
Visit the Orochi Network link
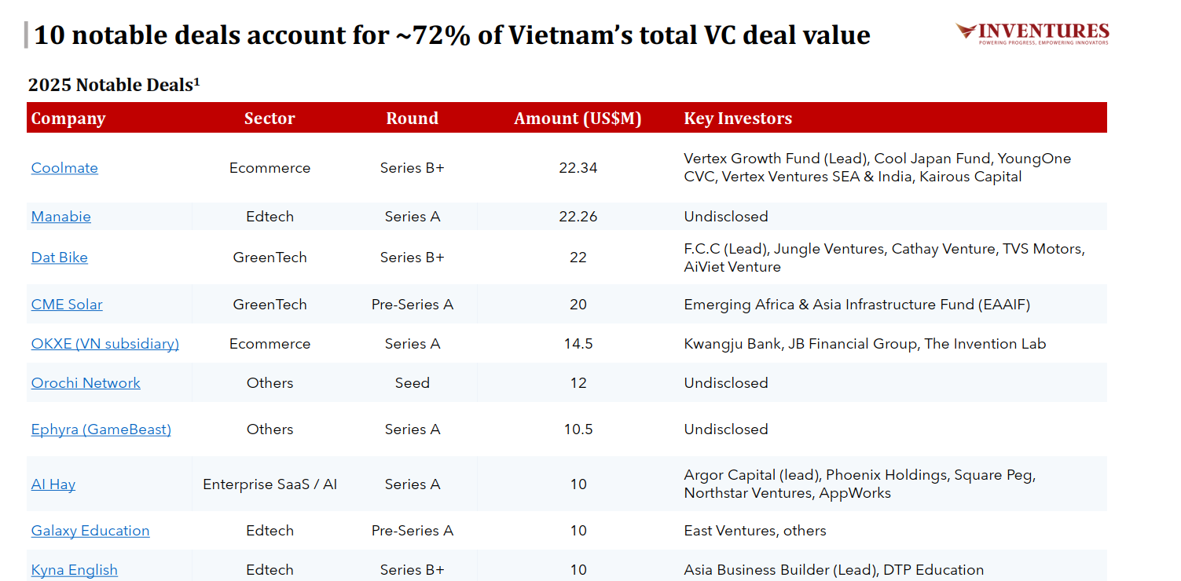[x=86, y=383]
